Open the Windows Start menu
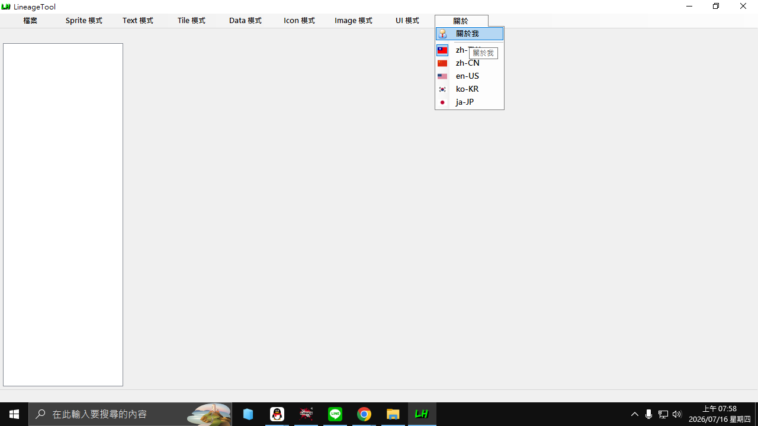Image resolution: width=758 pixels, height=426 pixels. coord(14,414)
